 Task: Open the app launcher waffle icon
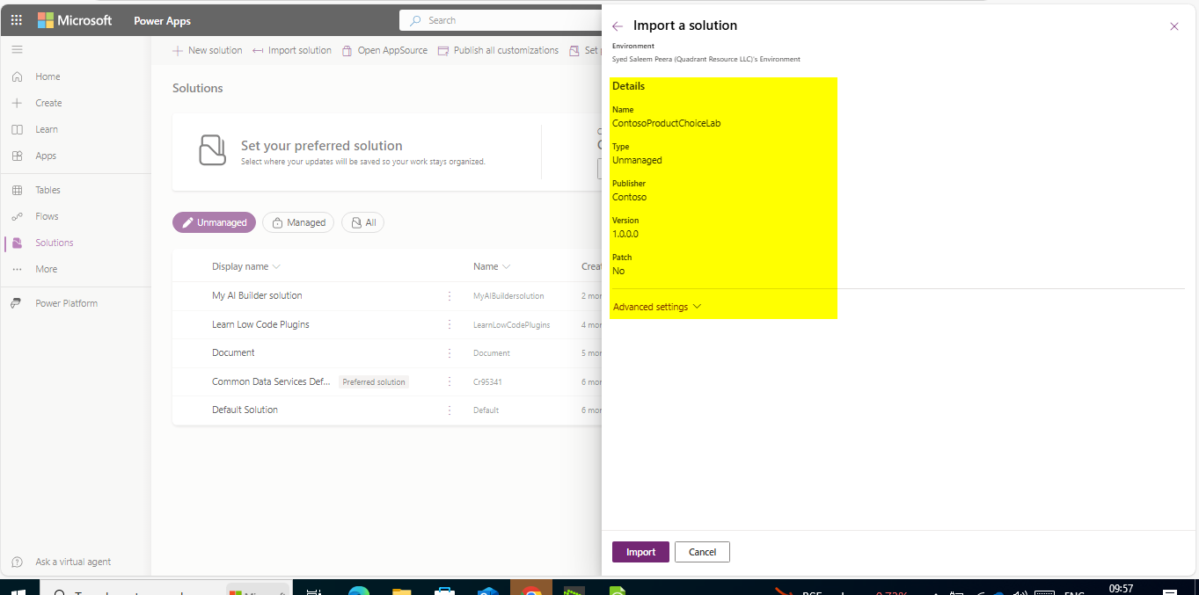[x=17, y=20]
